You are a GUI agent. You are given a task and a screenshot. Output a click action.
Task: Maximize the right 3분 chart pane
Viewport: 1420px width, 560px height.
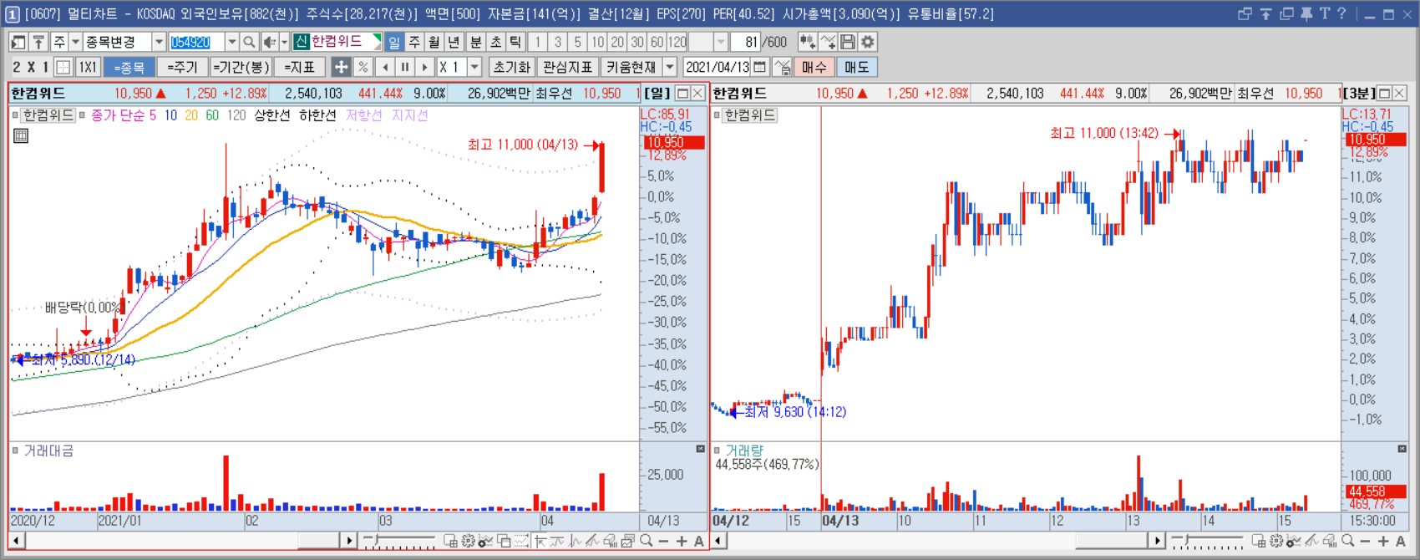point(1384,93)
